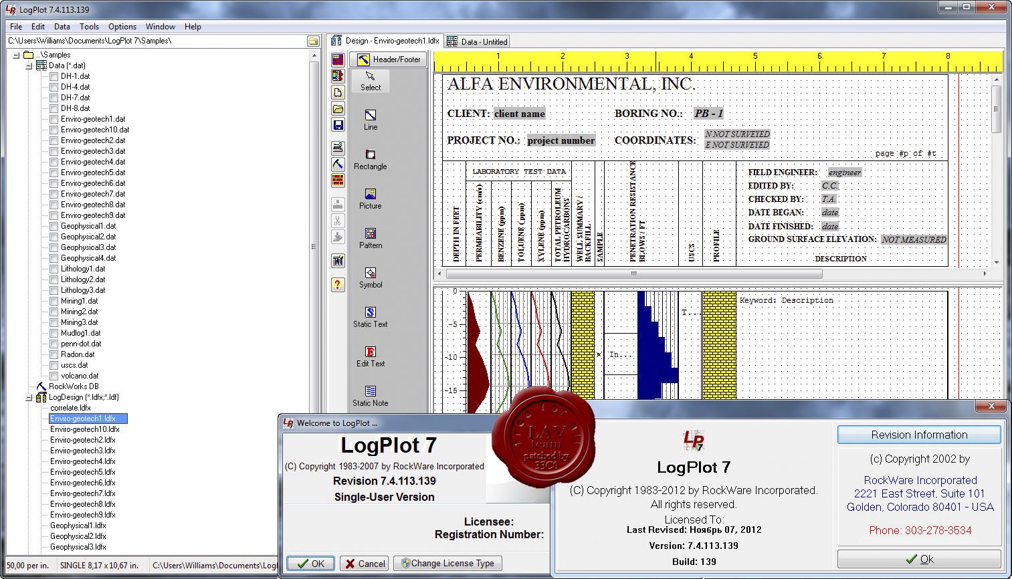This screenshot has width=1012, height=579.
Task: Click the client name field in the header
Action: point(520,114)
